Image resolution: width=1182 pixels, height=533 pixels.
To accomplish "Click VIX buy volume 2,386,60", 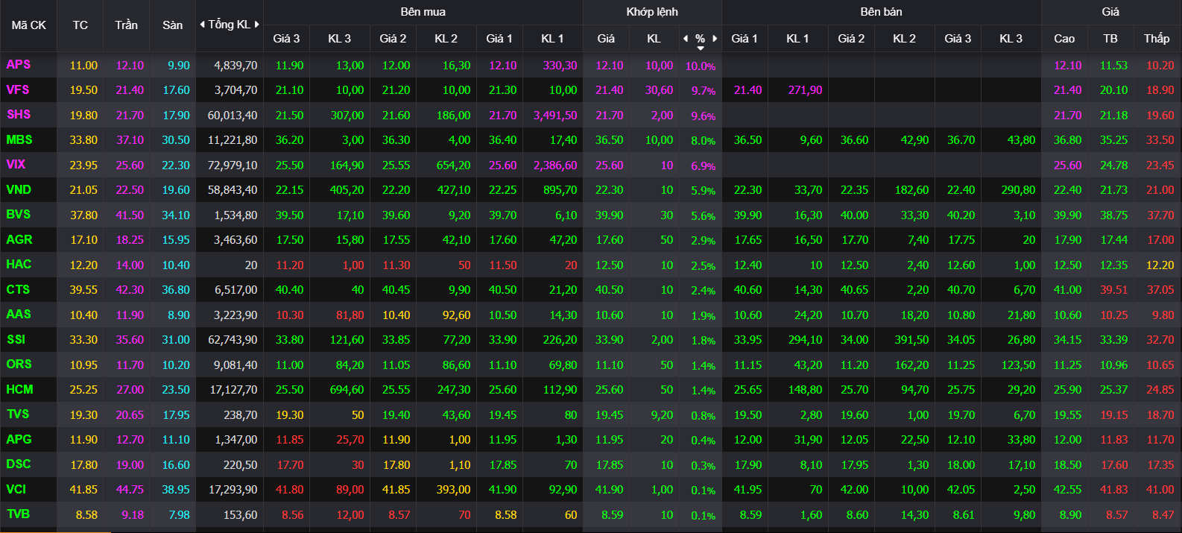I will coord(555,165).
